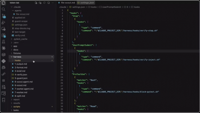
Task: Open the bow-tie shaped icon in activity bar
Action: pos(3,74)
